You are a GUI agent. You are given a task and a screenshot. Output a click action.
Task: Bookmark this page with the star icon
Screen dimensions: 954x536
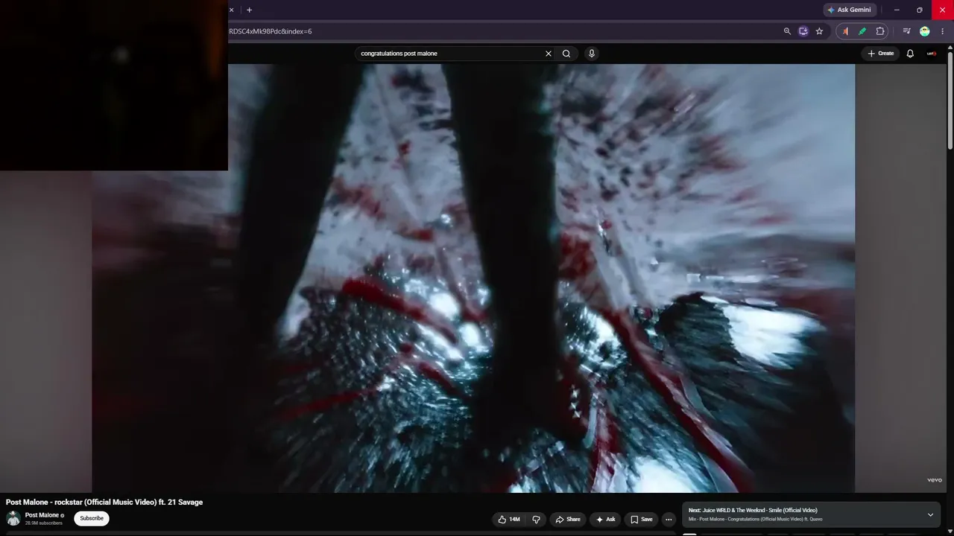pos(819,31)
